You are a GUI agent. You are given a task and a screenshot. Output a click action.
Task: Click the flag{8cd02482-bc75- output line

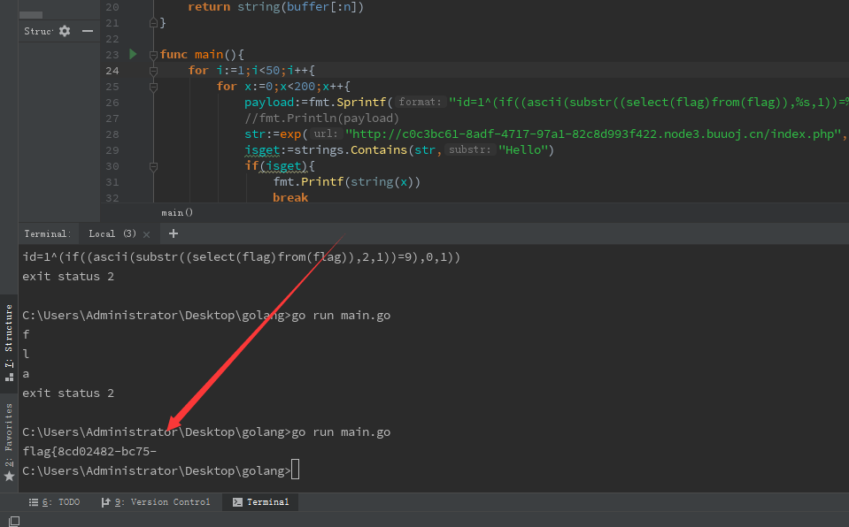(x=89, y=451)
